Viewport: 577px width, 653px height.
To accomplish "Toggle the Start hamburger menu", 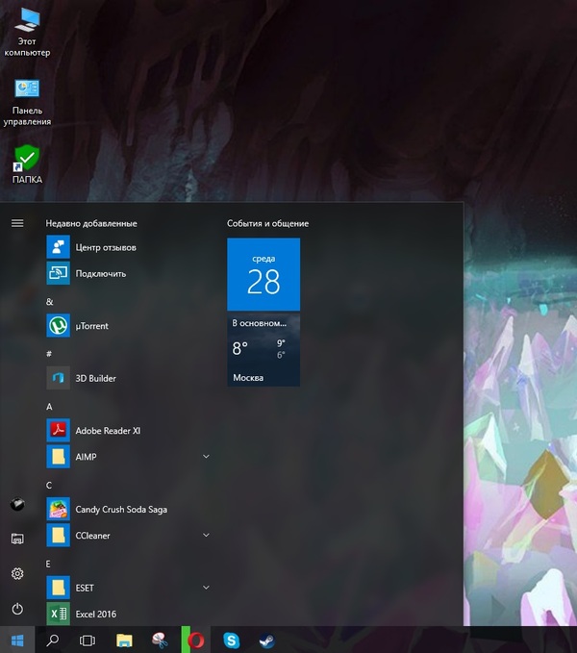I will (16, 223).
